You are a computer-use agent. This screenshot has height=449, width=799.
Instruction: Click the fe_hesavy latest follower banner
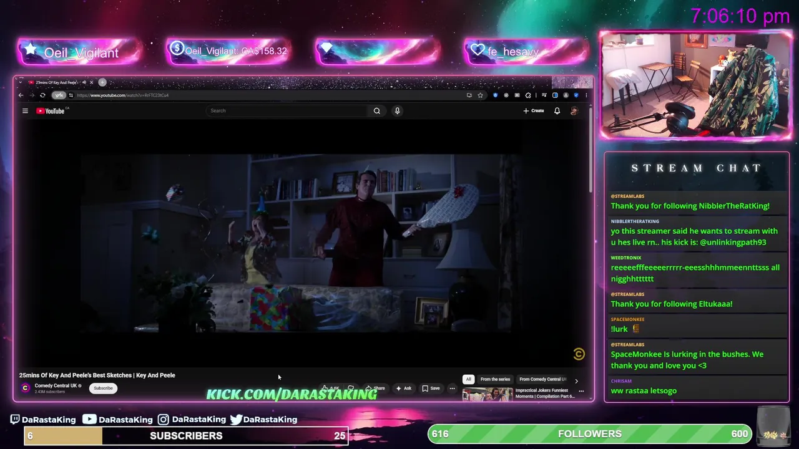click(x=526, y=51)
